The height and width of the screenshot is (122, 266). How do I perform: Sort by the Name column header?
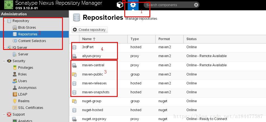103,39
